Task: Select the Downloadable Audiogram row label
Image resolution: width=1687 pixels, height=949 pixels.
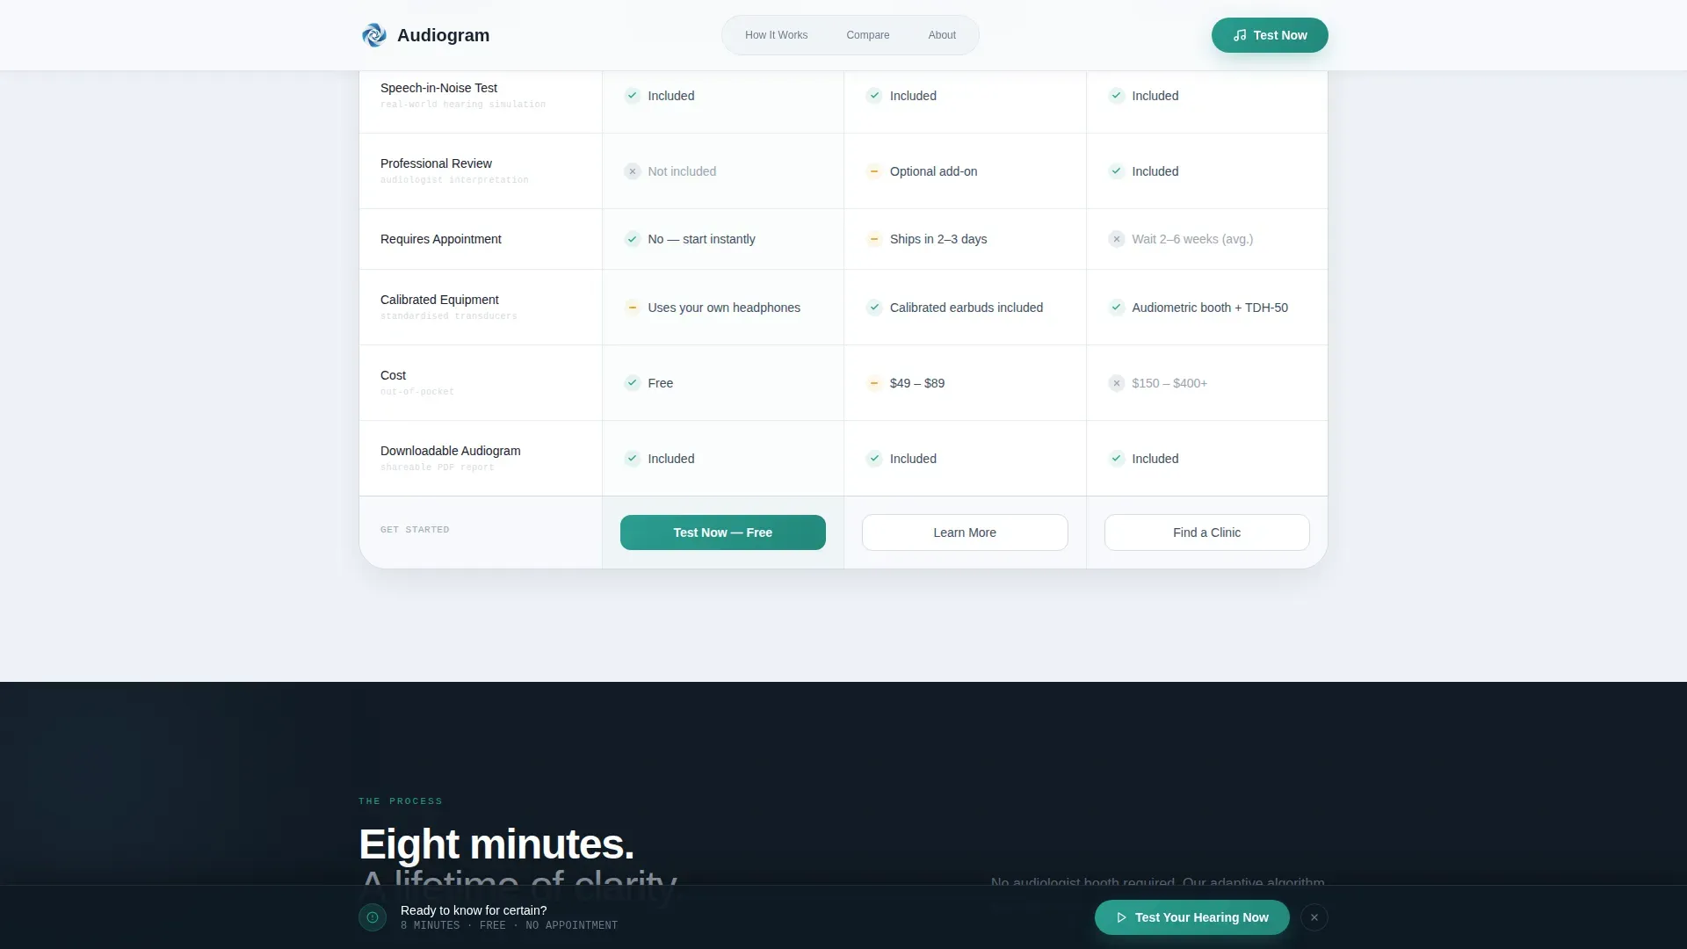Action: [451, 451]
